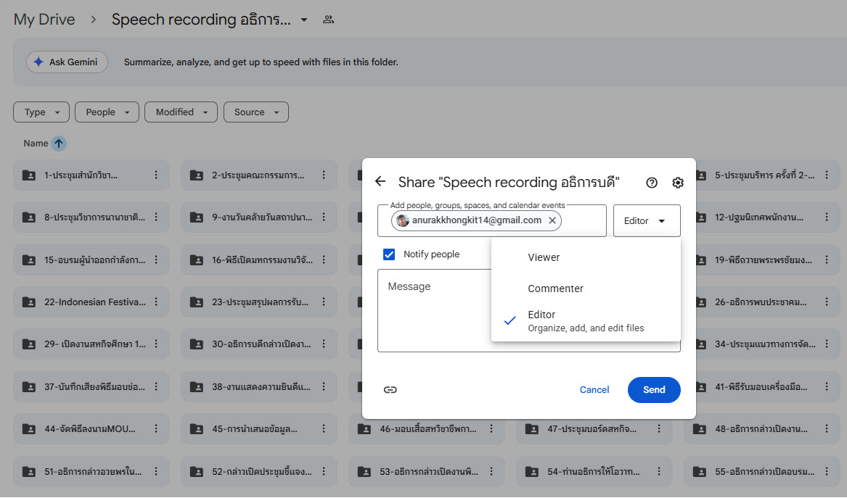The image size is (847, 498).
Task: Open more options for 44-จัดพิธีลงนามMOU folder
Action: 156,429
